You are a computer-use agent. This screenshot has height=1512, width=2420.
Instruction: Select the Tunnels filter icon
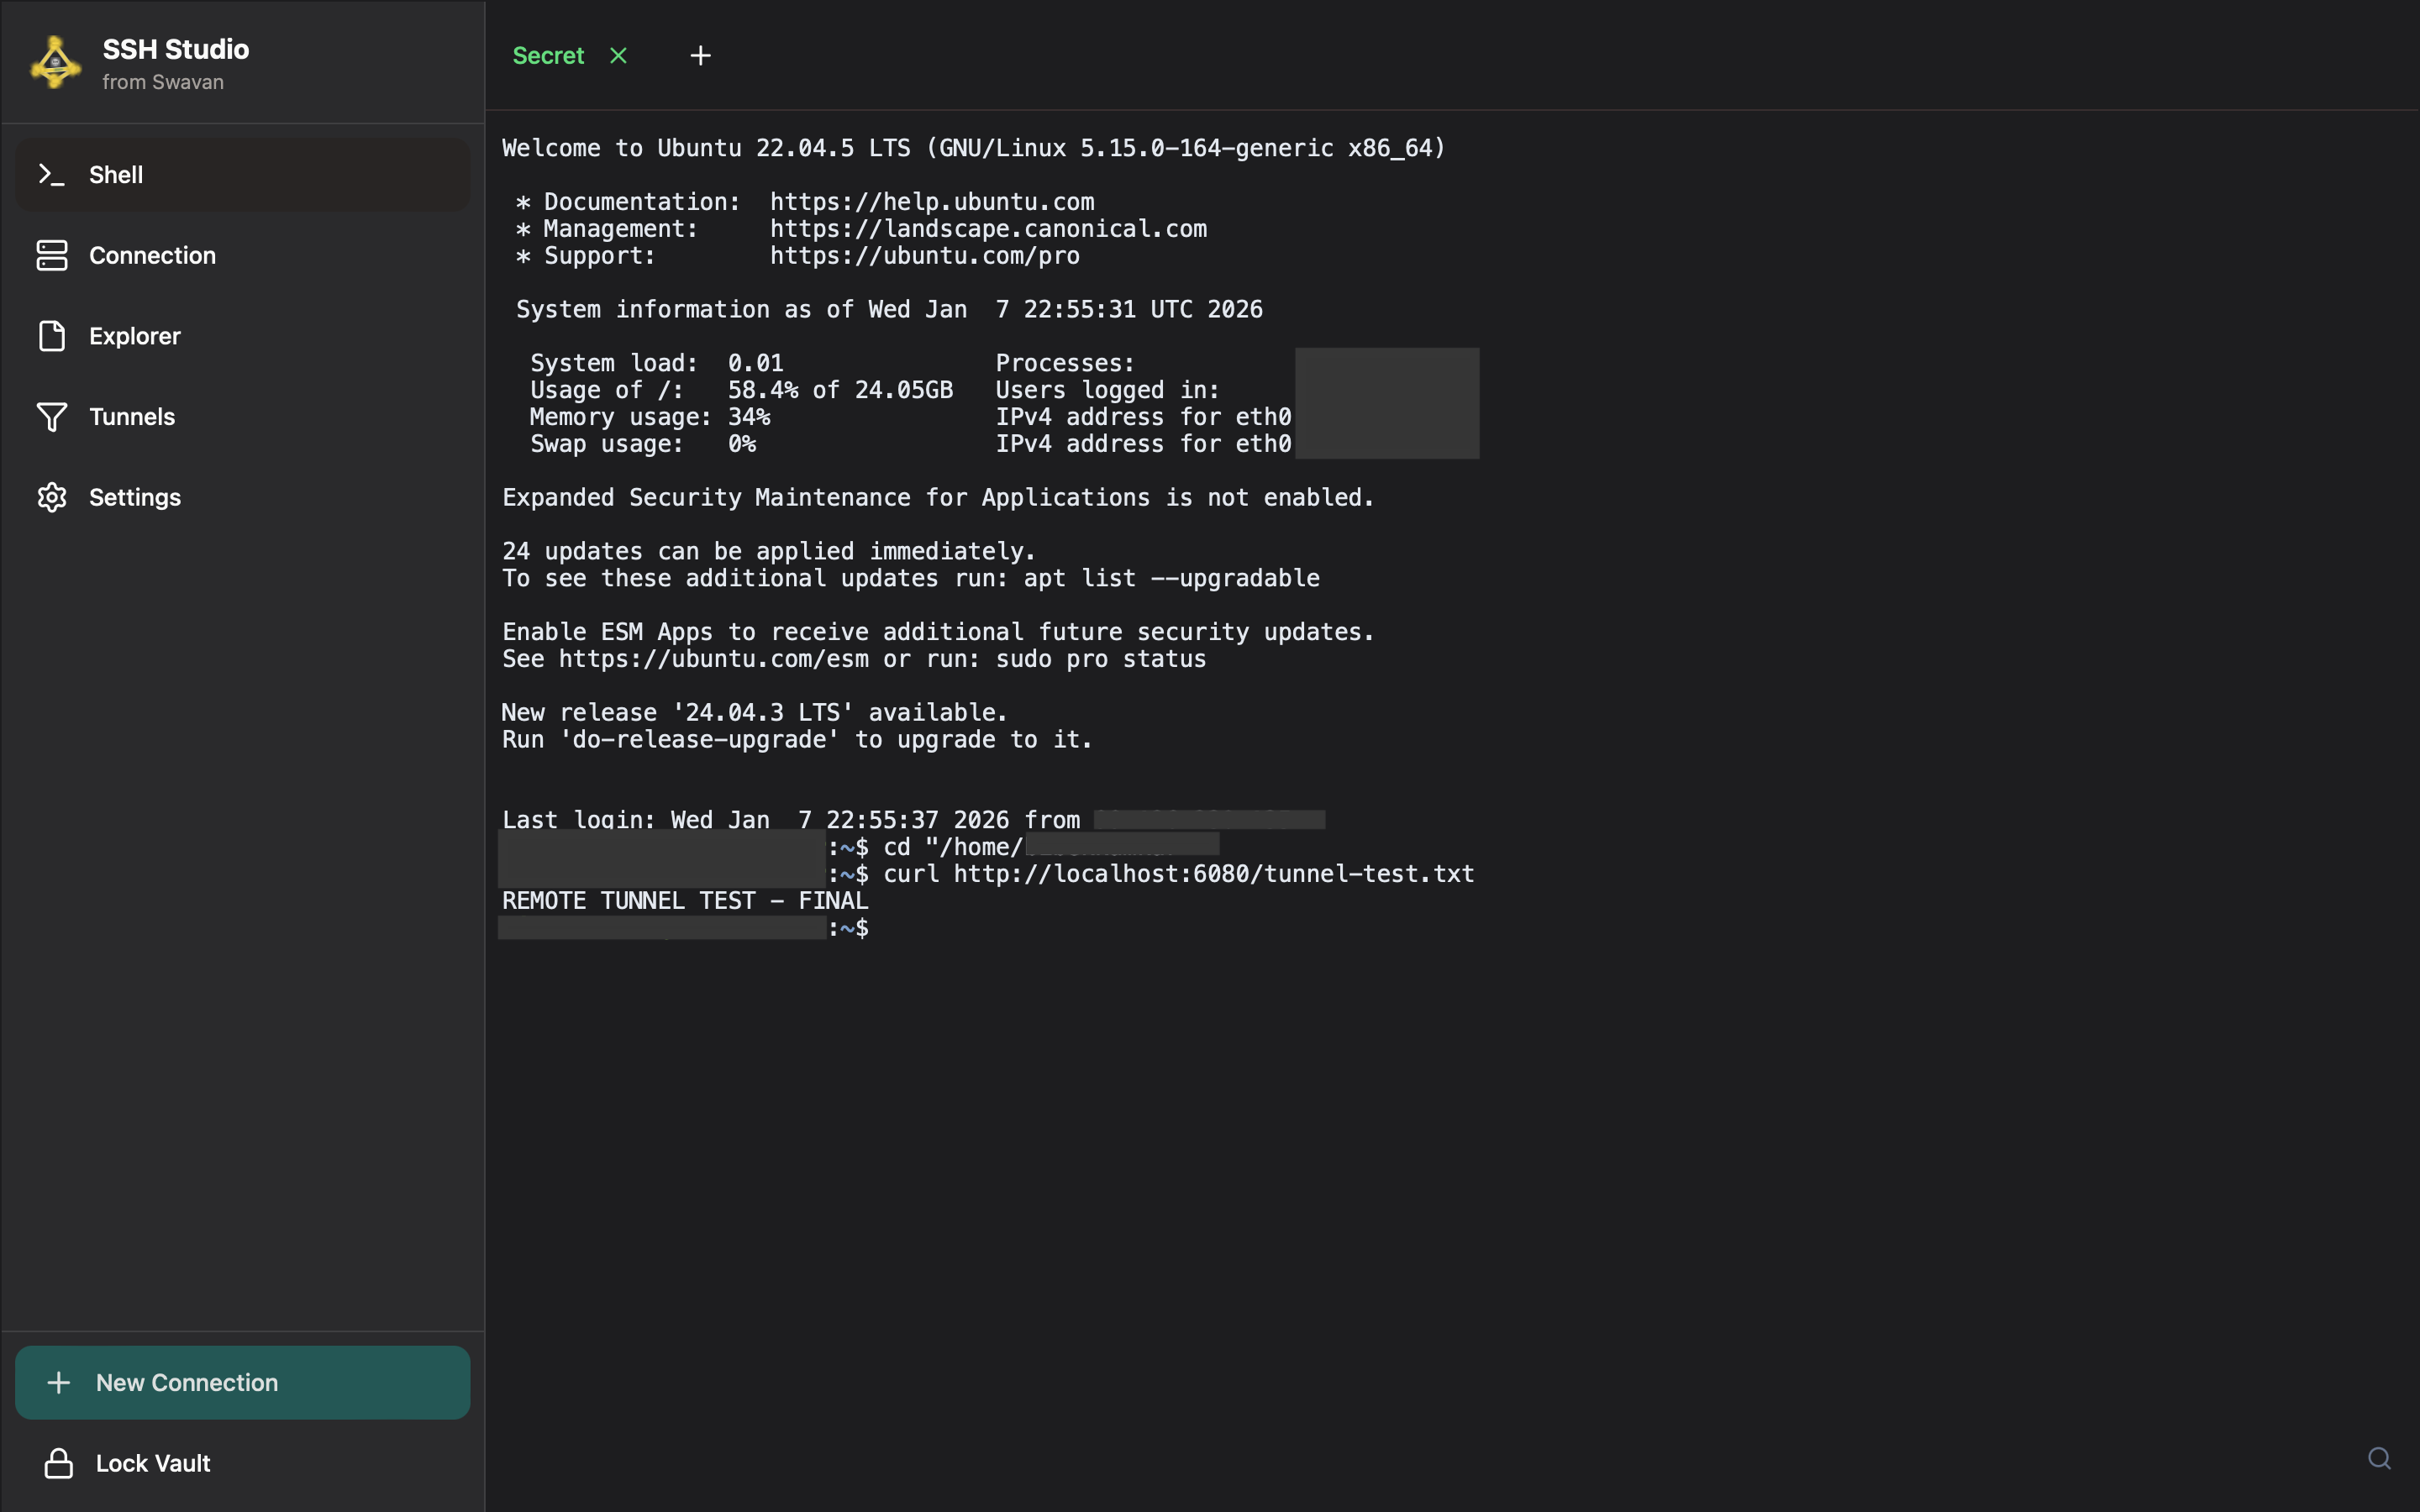(x=52, y=417)
